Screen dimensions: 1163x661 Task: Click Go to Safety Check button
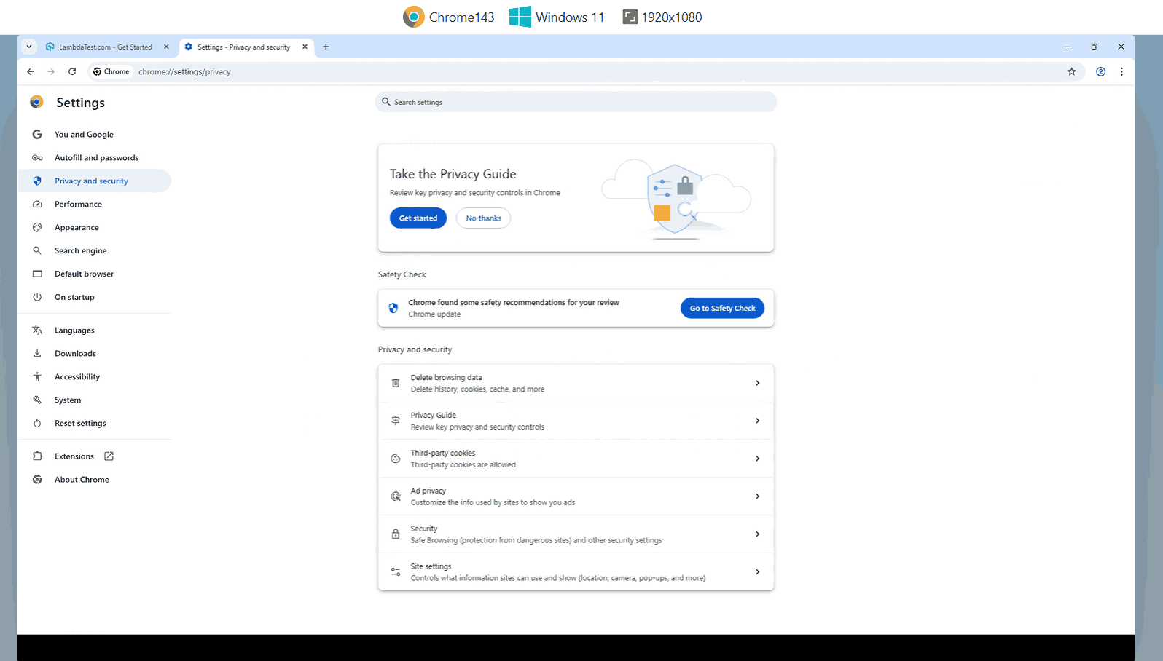722,309
